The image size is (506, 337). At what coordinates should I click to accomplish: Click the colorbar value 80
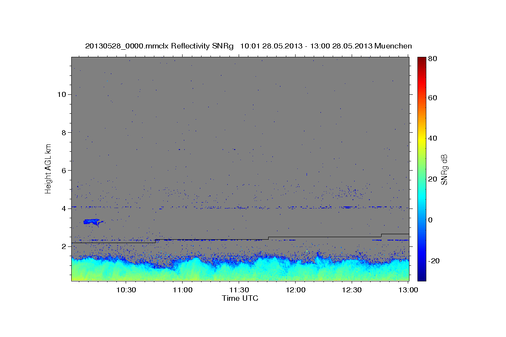pyautogui.click(x=432, y=59)
